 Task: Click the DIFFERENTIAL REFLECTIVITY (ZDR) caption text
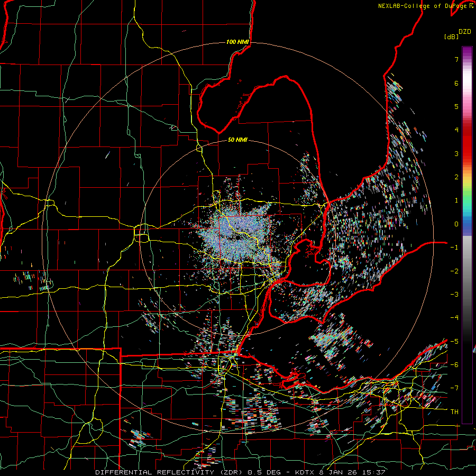(x=169, y=472)
